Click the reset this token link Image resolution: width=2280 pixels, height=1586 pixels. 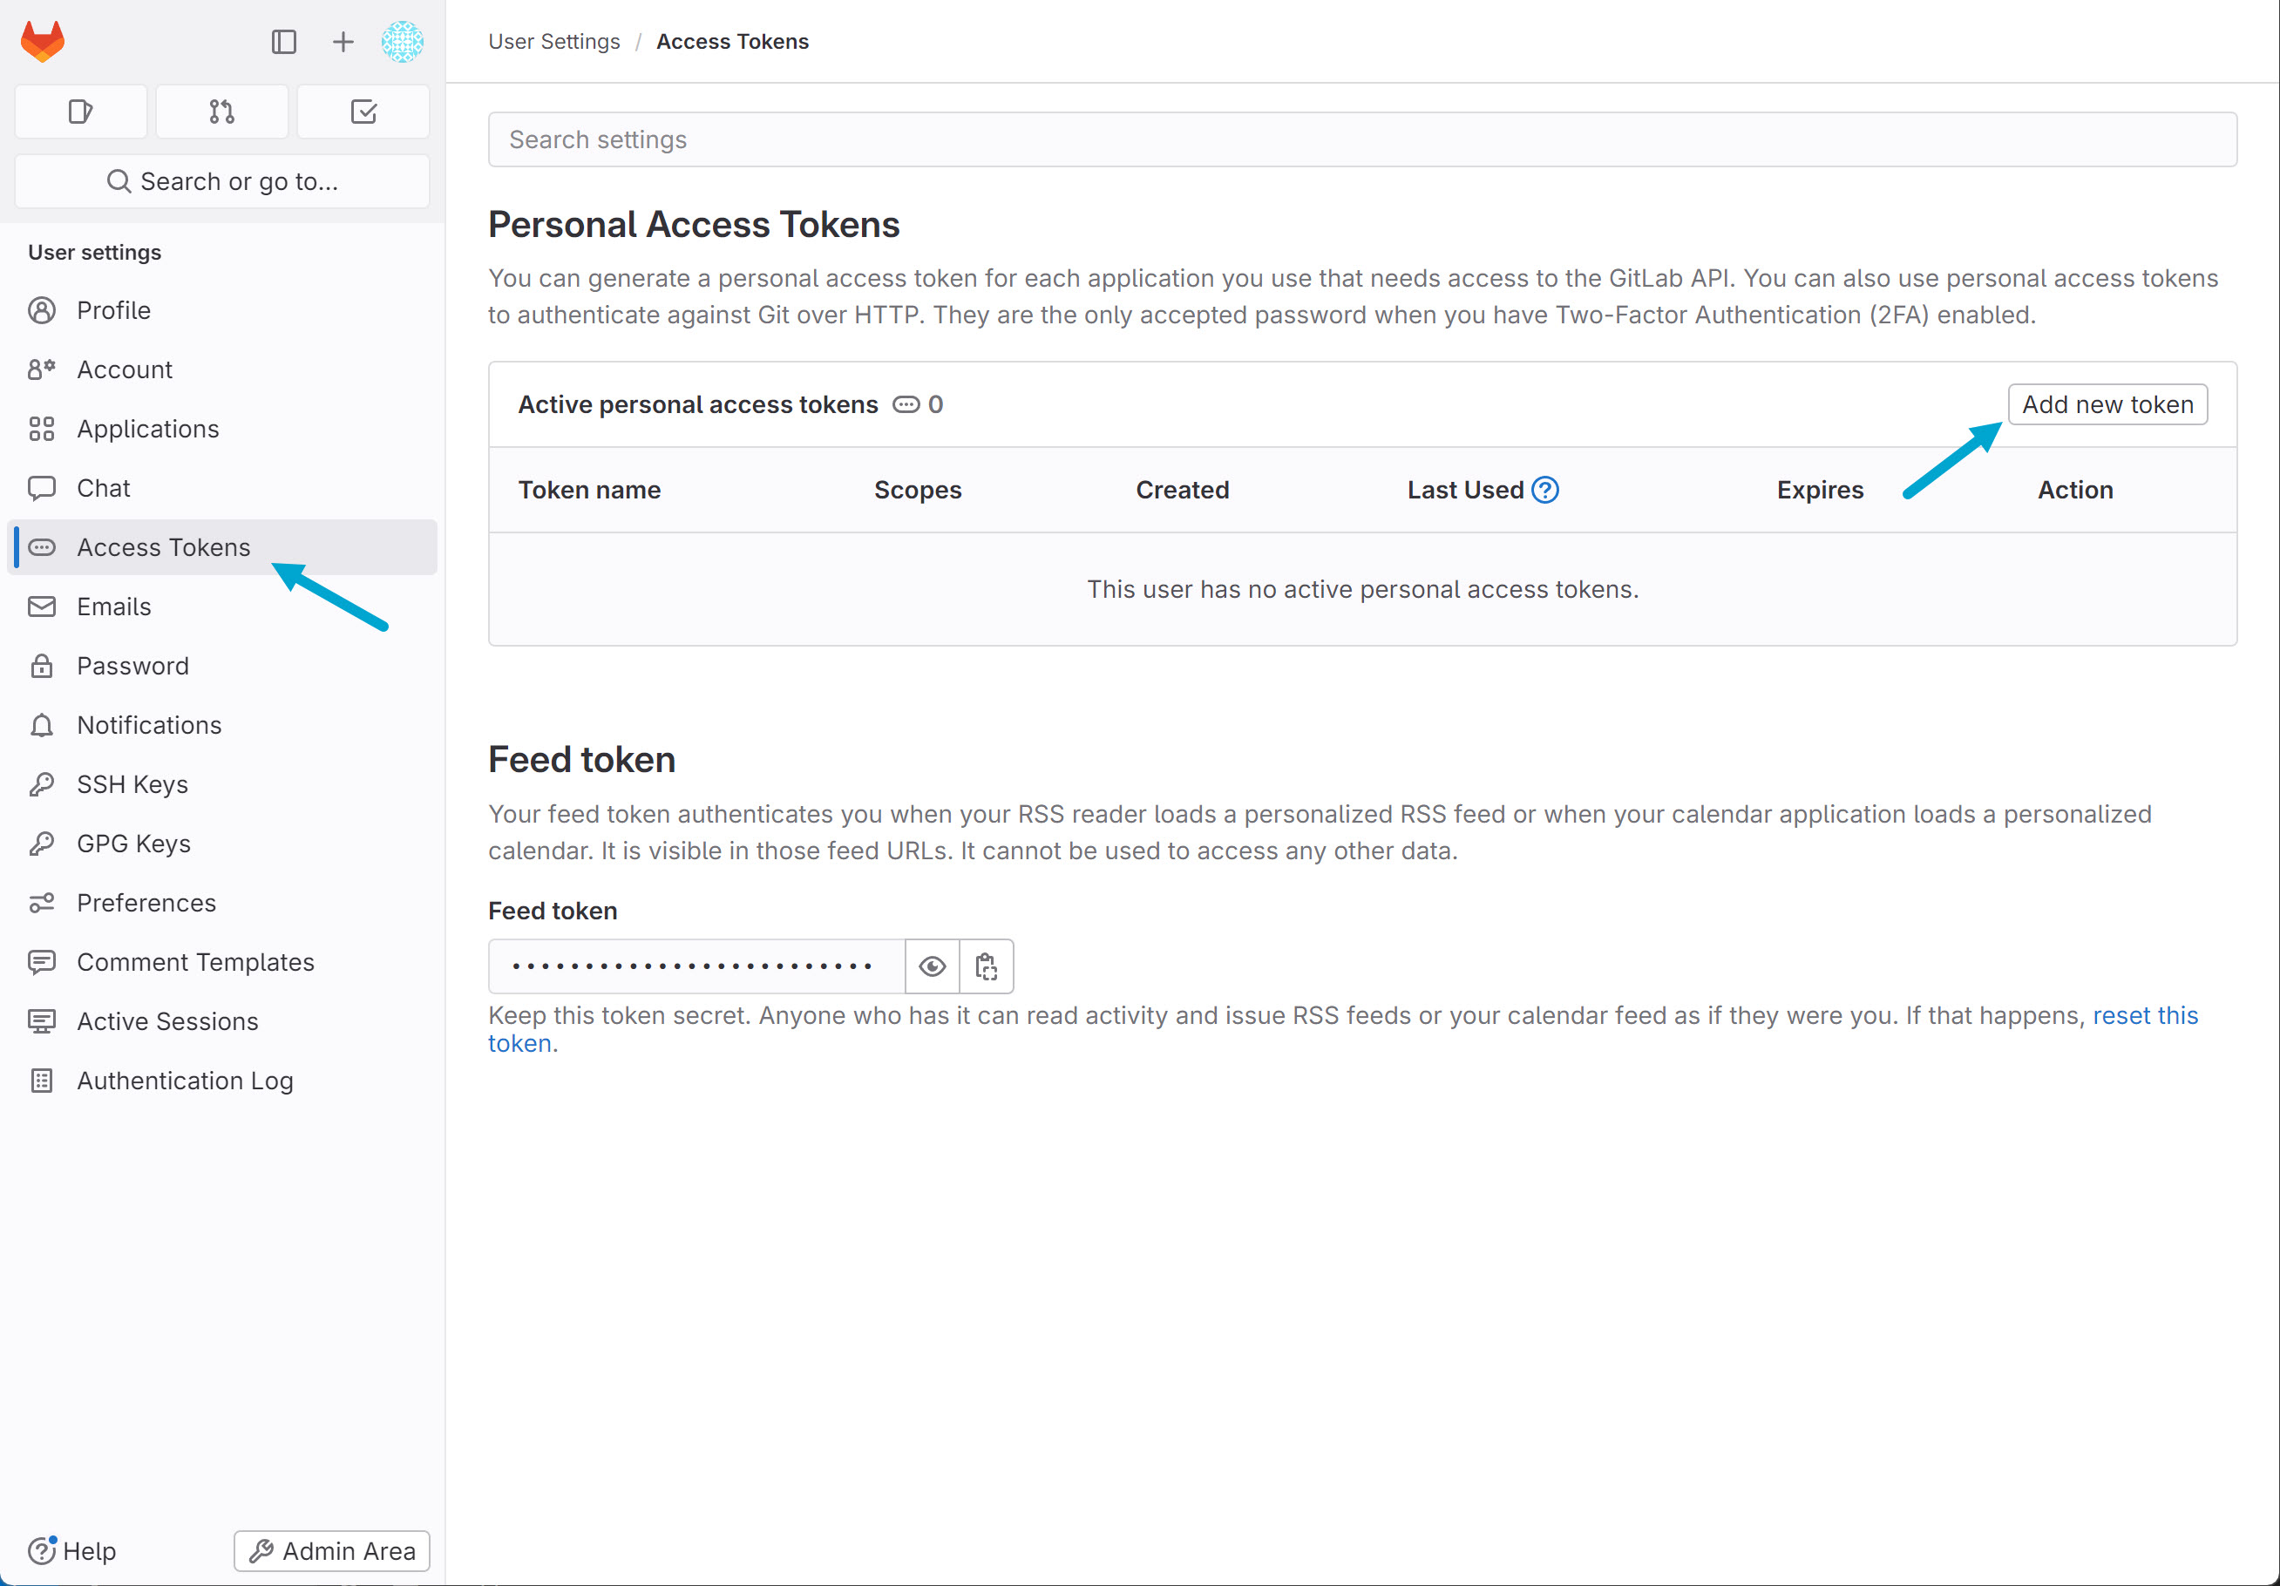(x=2144, y=1015)
